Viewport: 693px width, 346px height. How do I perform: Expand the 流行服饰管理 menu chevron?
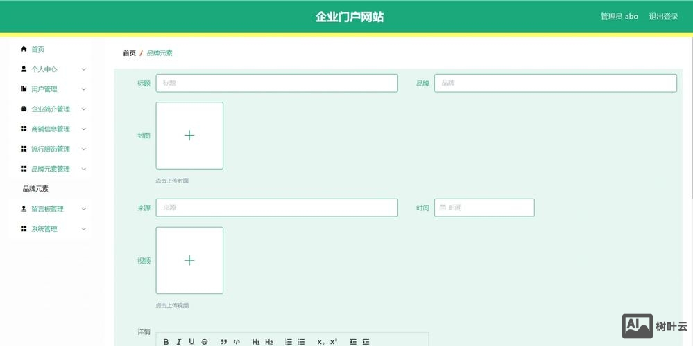83,149
